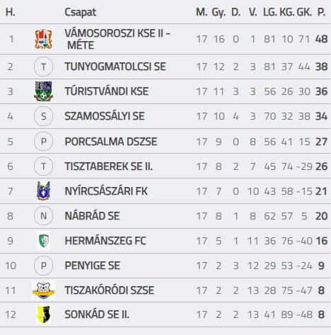Click the Porcsalma DSZSE placeholder P logo
This screenshot has height=335, width=331.
(43, 142)
